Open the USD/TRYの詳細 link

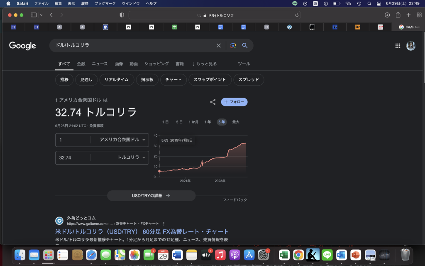pos(151,195)
